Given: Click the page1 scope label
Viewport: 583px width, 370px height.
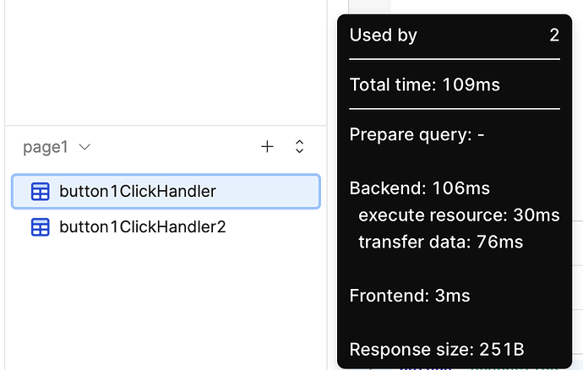Looking at the screenshot, I should pos(46,147).
